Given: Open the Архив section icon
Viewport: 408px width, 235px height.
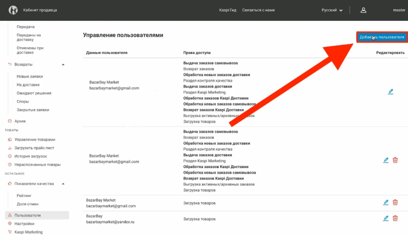Looking at the screenshot, I should click(10, 121).
